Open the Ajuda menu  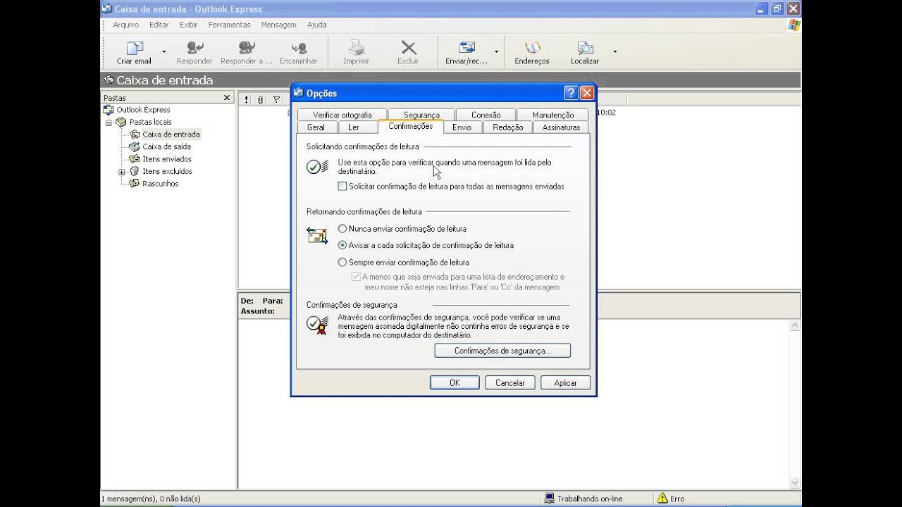coord(317,25)
